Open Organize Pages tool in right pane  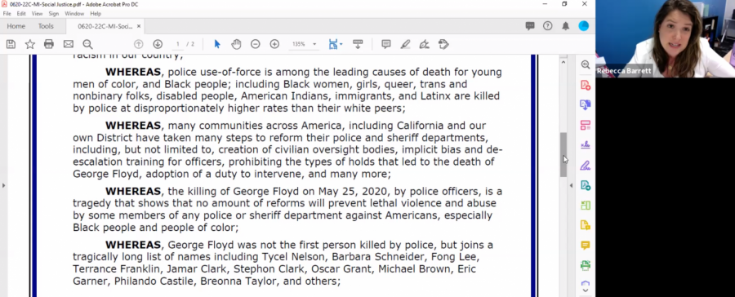click(585, 125)
